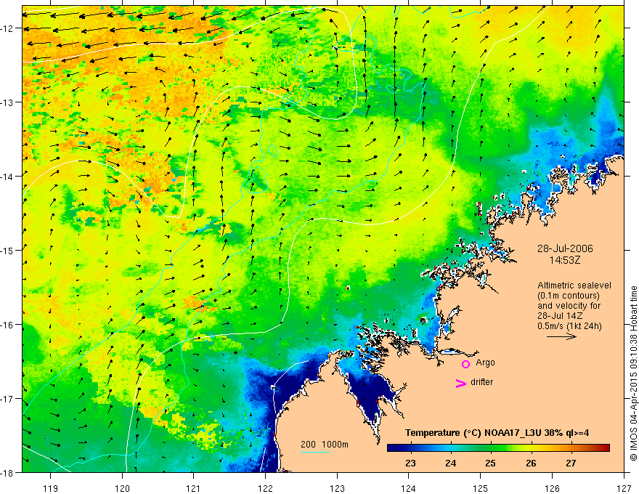Viewport: 639px width, 494px height.
Task: Click the latitude axis label '-15'
Action: pyautogui.click(x=7, y=250)
